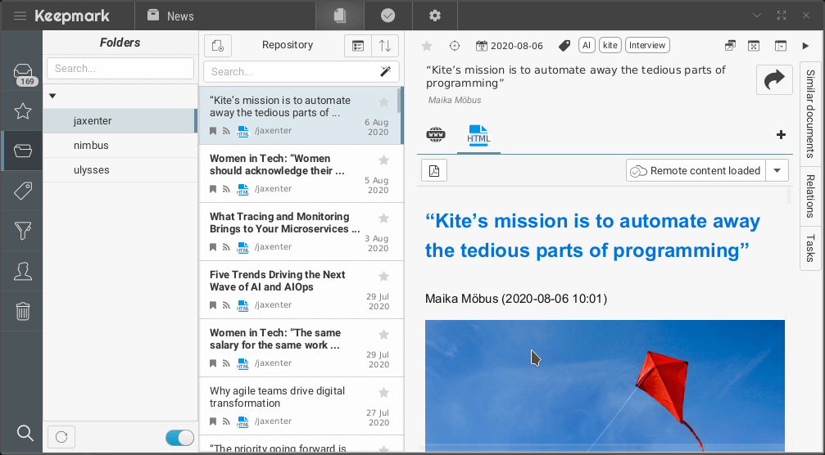Click the Repository search field
825x455 pixels.
pos(291,72)
